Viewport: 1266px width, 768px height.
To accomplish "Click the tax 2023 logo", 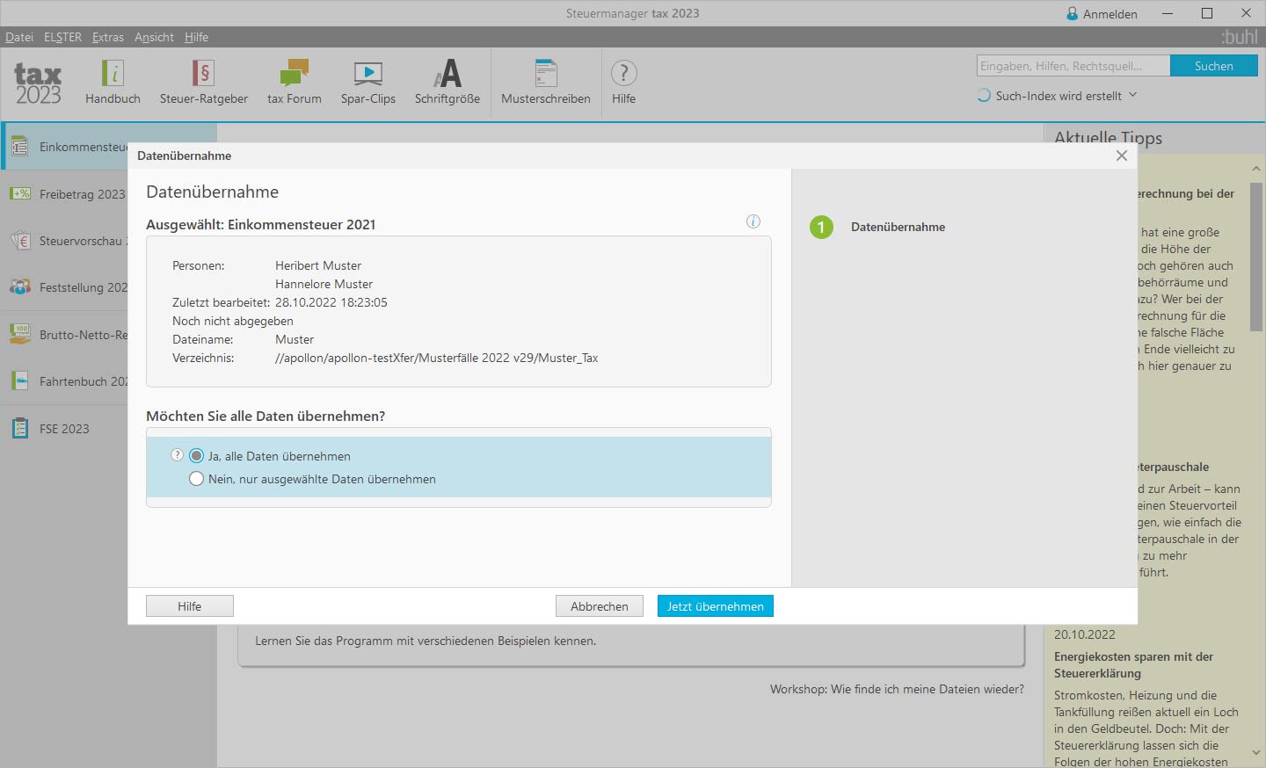I will pos(38,84).
